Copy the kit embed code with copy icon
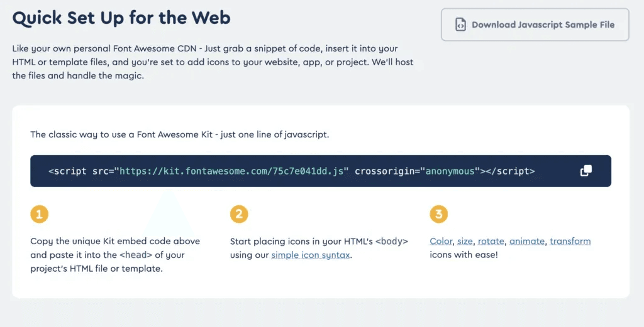The width and height of the screenshot is (644, 327). [586, 171]
